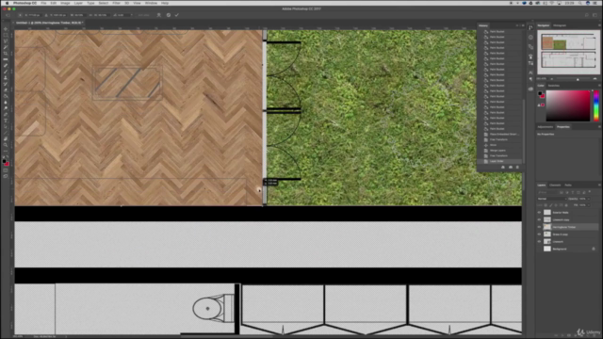603x339 pixels.
Task: Open the layer Opacity dropdown arrow
Action: click(588, 199)
